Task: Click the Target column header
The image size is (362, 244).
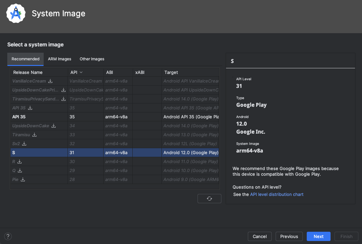Action: point(191,72)
